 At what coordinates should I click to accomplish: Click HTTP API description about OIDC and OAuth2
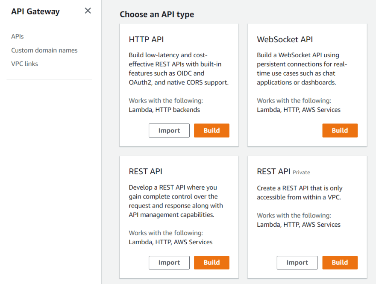(x=179, y=69)
